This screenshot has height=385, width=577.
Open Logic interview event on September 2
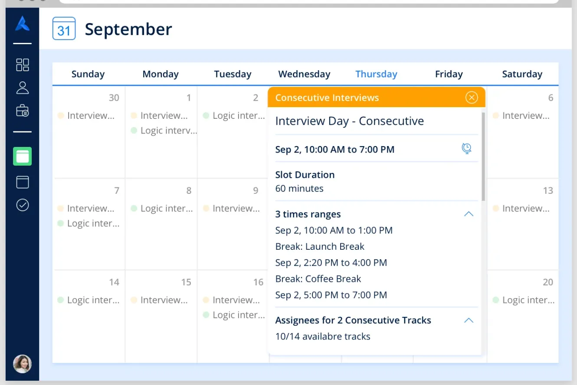234,116
